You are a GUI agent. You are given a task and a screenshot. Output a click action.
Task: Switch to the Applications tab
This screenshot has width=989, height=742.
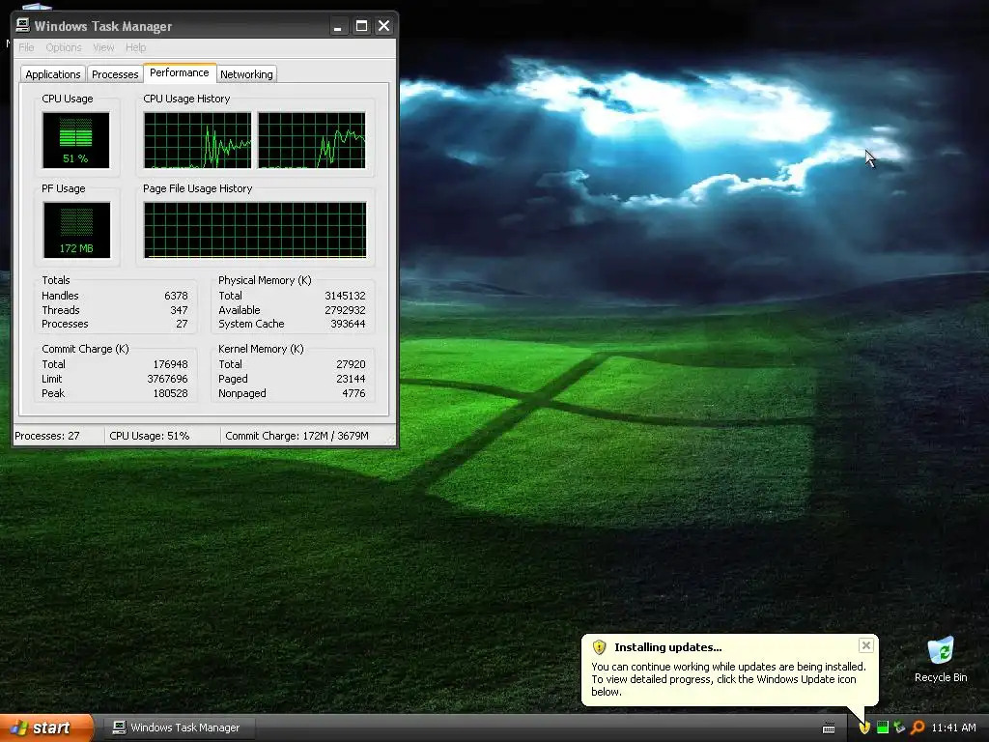pos(53,73)
